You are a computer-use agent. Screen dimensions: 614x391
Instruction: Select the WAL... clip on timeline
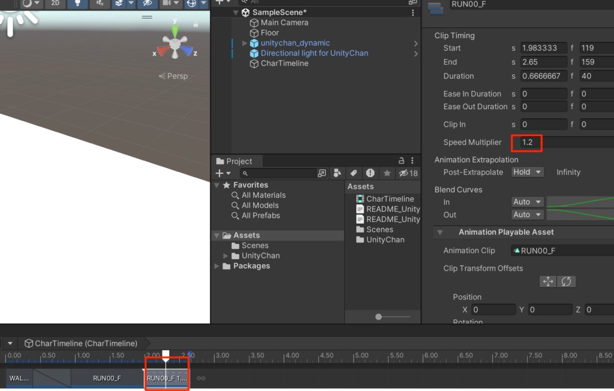19,378
